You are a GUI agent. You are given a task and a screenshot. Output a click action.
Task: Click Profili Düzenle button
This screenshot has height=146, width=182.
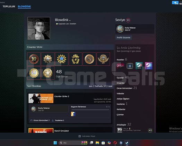[x=123, y=38]
